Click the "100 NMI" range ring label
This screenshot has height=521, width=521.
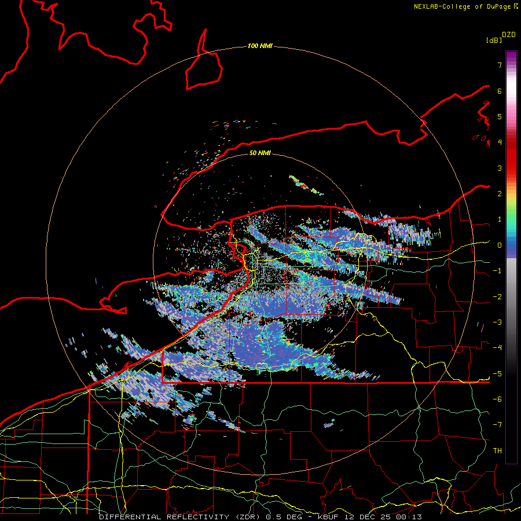coord(260,46)
